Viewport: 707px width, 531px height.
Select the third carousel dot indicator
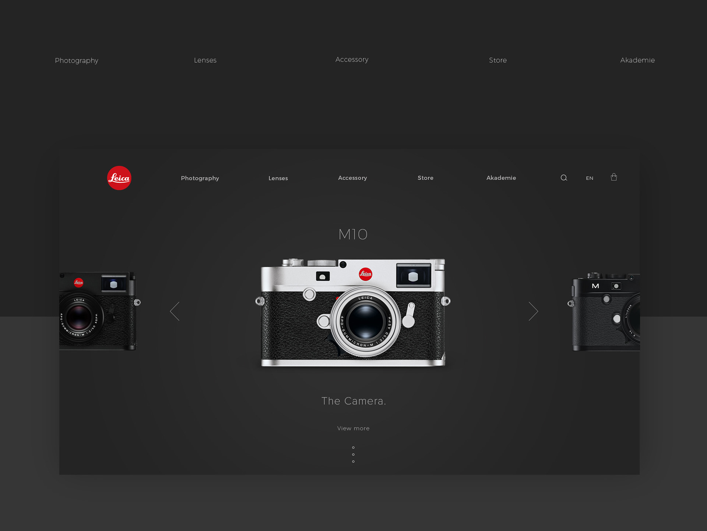point(353,461)
